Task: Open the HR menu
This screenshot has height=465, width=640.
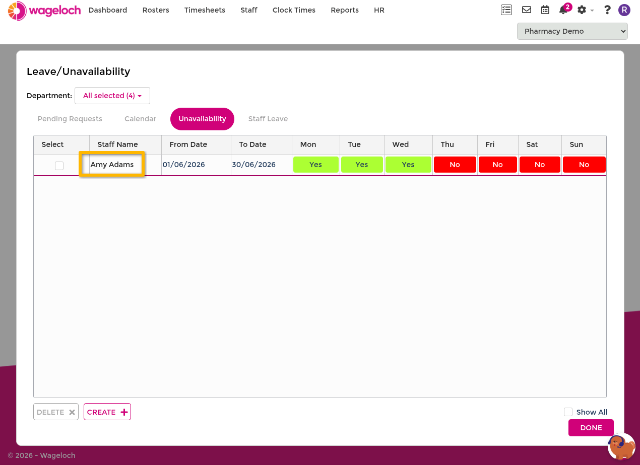Action: 379,10
